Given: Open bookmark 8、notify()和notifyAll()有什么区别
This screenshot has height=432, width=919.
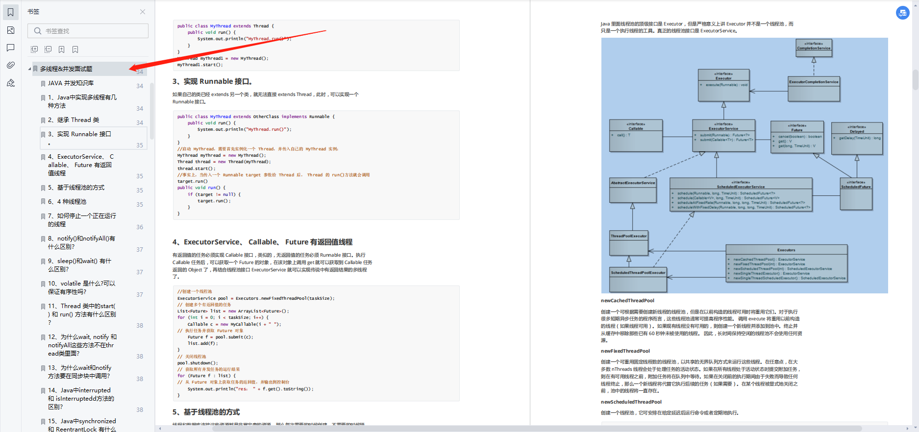Looking at the screenshot, I should pyautogui.click(x=81, y=242).
